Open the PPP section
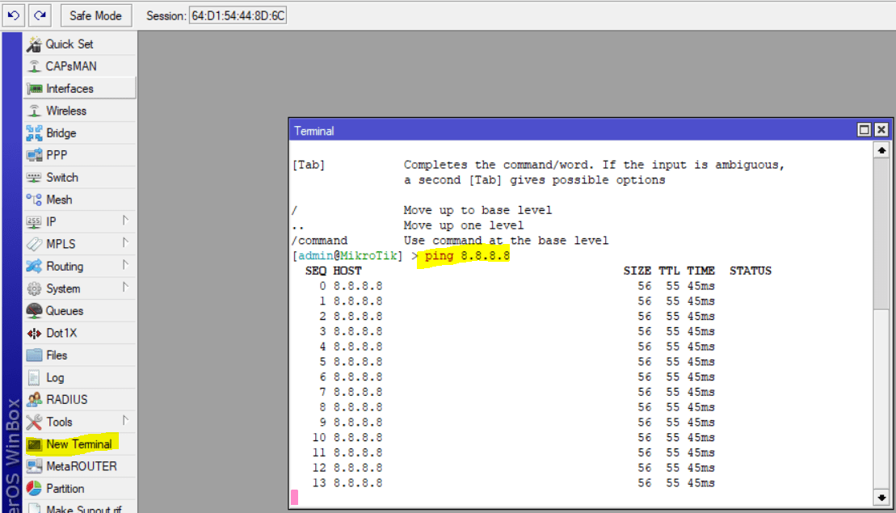The width and height of the screenshot is (896, 513). pyautogui.click(x=57, y=155)
